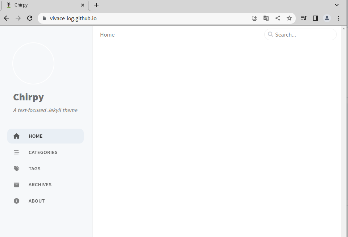Close the Chirpy tab

coord(83,5)
